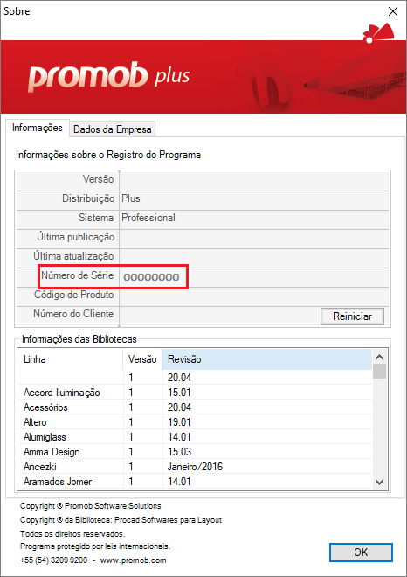Select the Aramados Jomer library row
Viewport: 407px width, 577px height.
(x=195, y=482)
